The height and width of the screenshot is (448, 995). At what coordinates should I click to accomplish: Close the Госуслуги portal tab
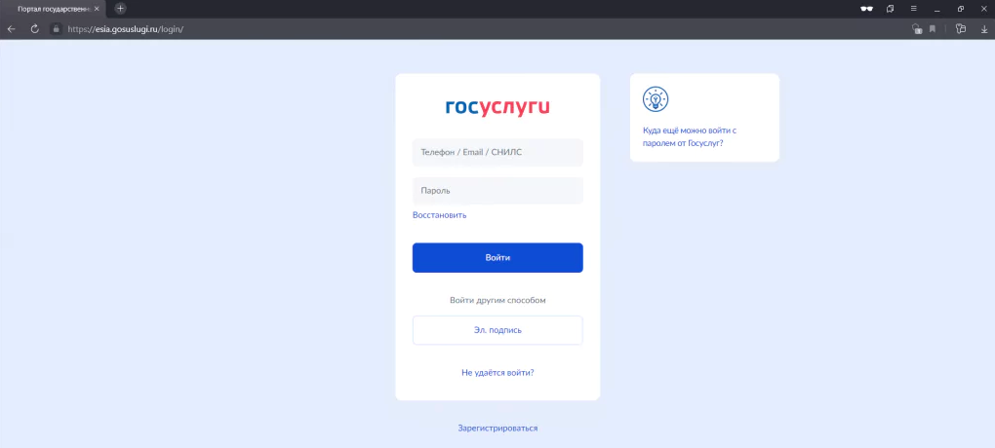pyautogui.click(x=96, y=9)
